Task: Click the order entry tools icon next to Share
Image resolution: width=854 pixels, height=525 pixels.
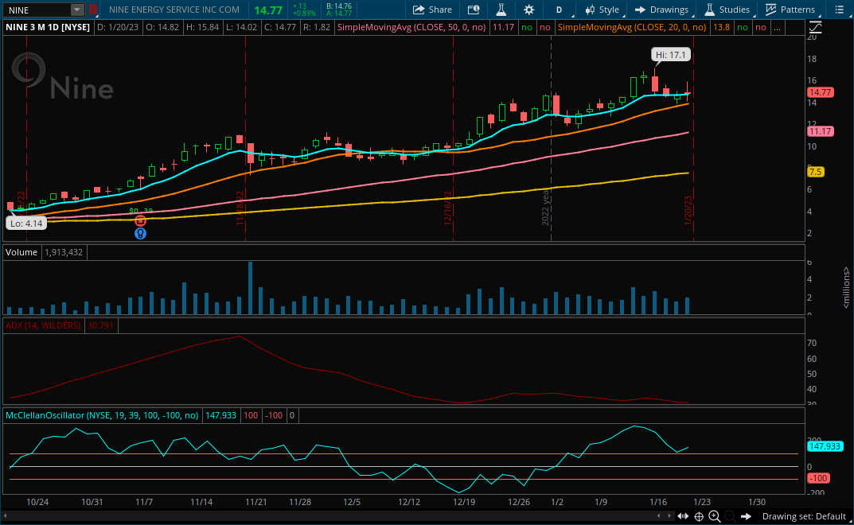Action: 474,10
